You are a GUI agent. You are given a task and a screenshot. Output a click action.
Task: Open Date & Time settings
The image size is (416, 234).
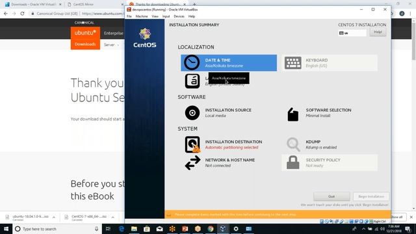tap(229, 63)
